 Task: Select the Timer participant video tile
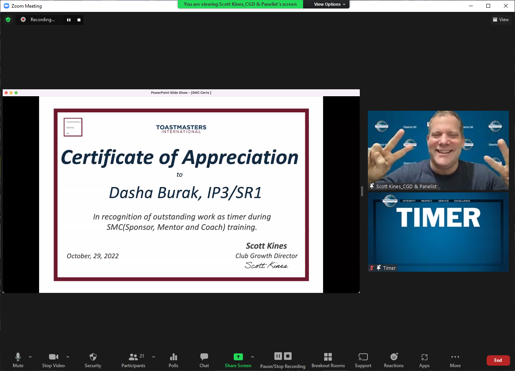click(x=438, y=232)
